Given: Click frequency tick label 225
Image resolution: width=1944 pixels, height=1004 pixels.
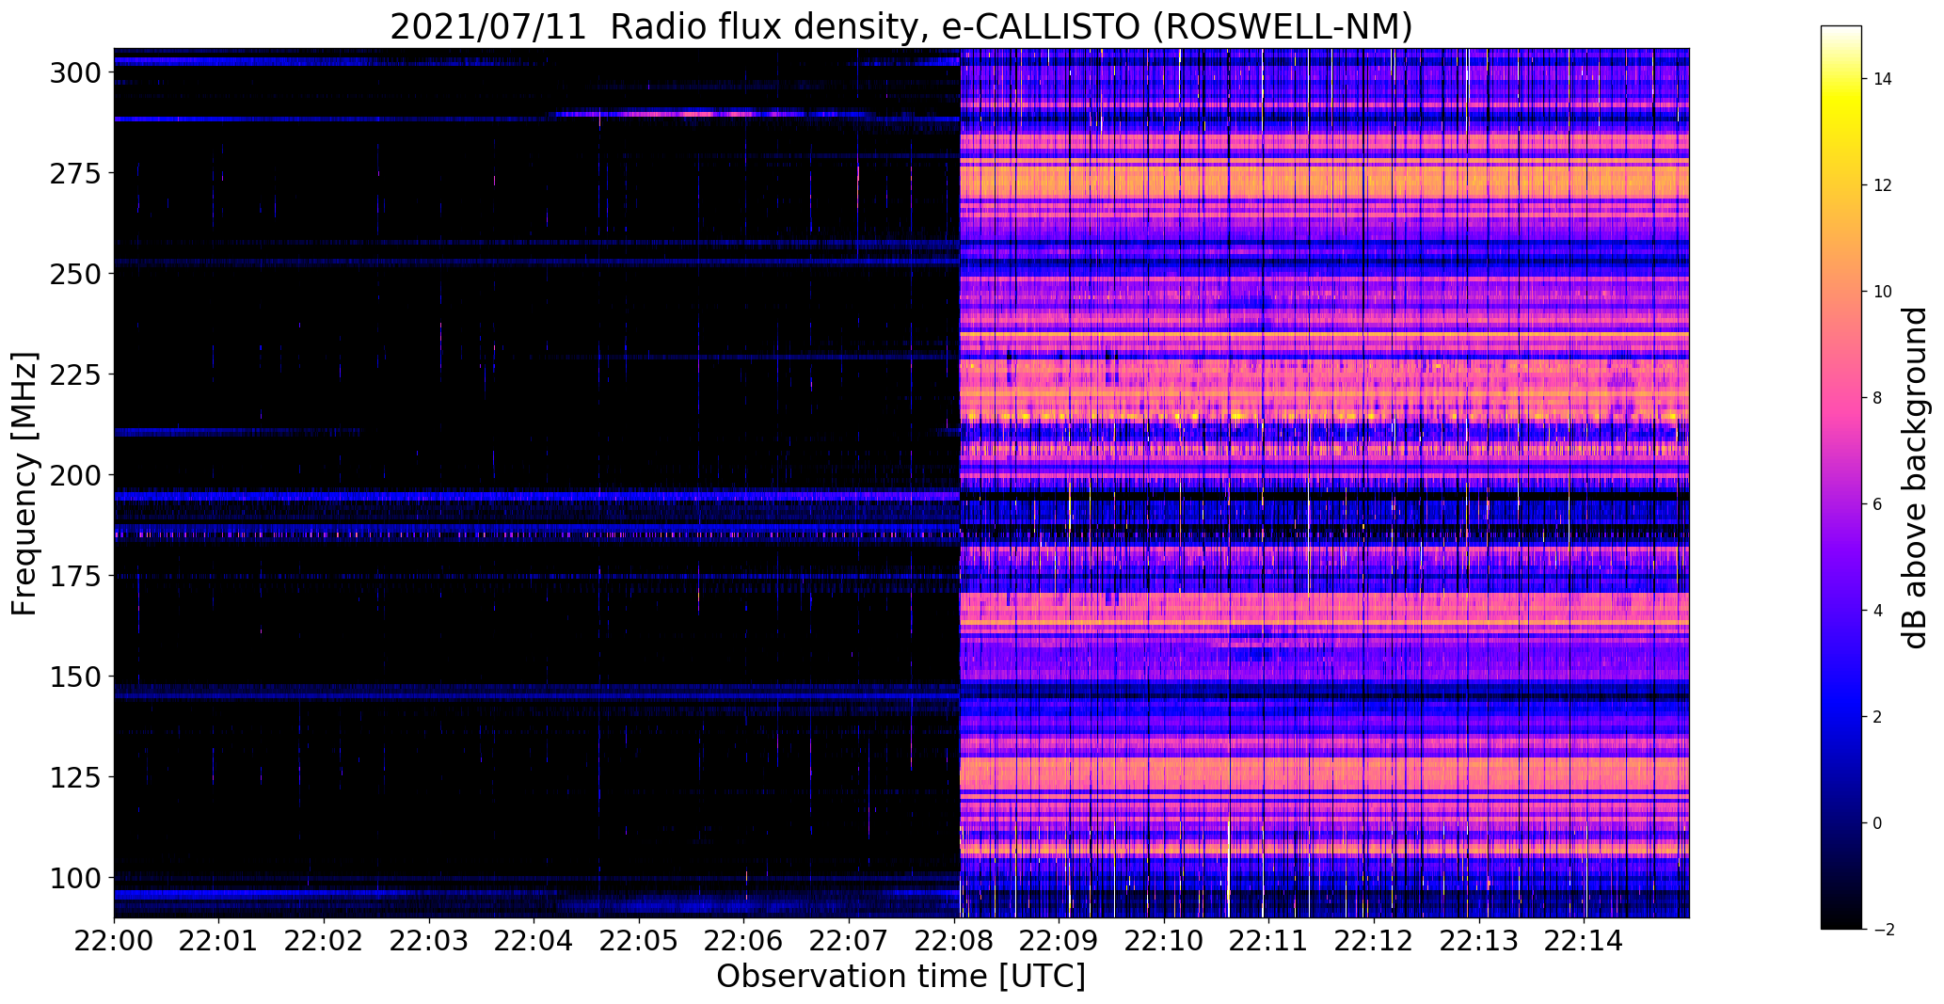Looking at the screenshot, I should click(74, 375).
